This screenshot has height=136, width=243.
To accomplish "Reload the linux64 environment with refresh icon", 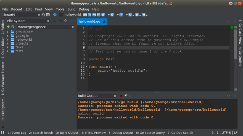I will pyautogui.click(x=43, y=15).
